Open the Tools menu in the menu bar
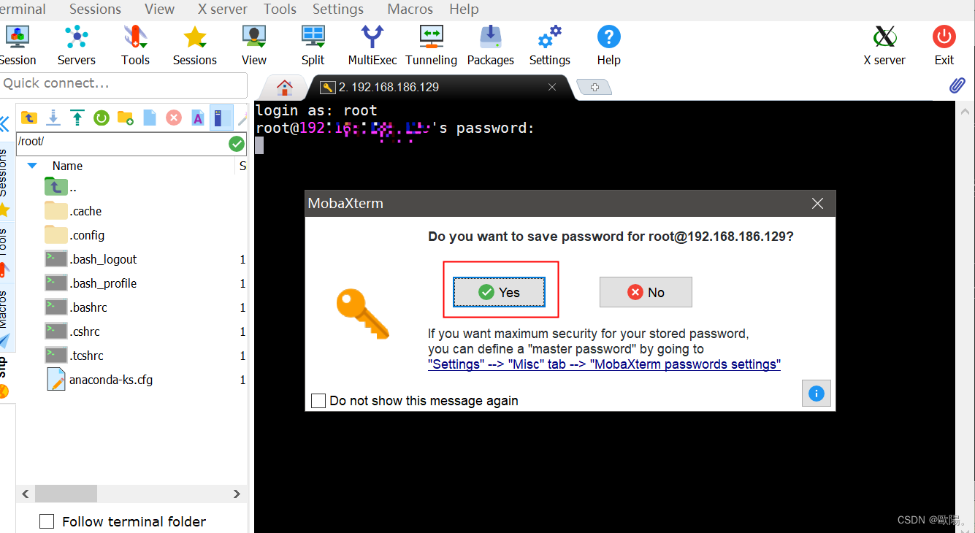The width and height of the screenshot is (975, 533). click(280, 9)
